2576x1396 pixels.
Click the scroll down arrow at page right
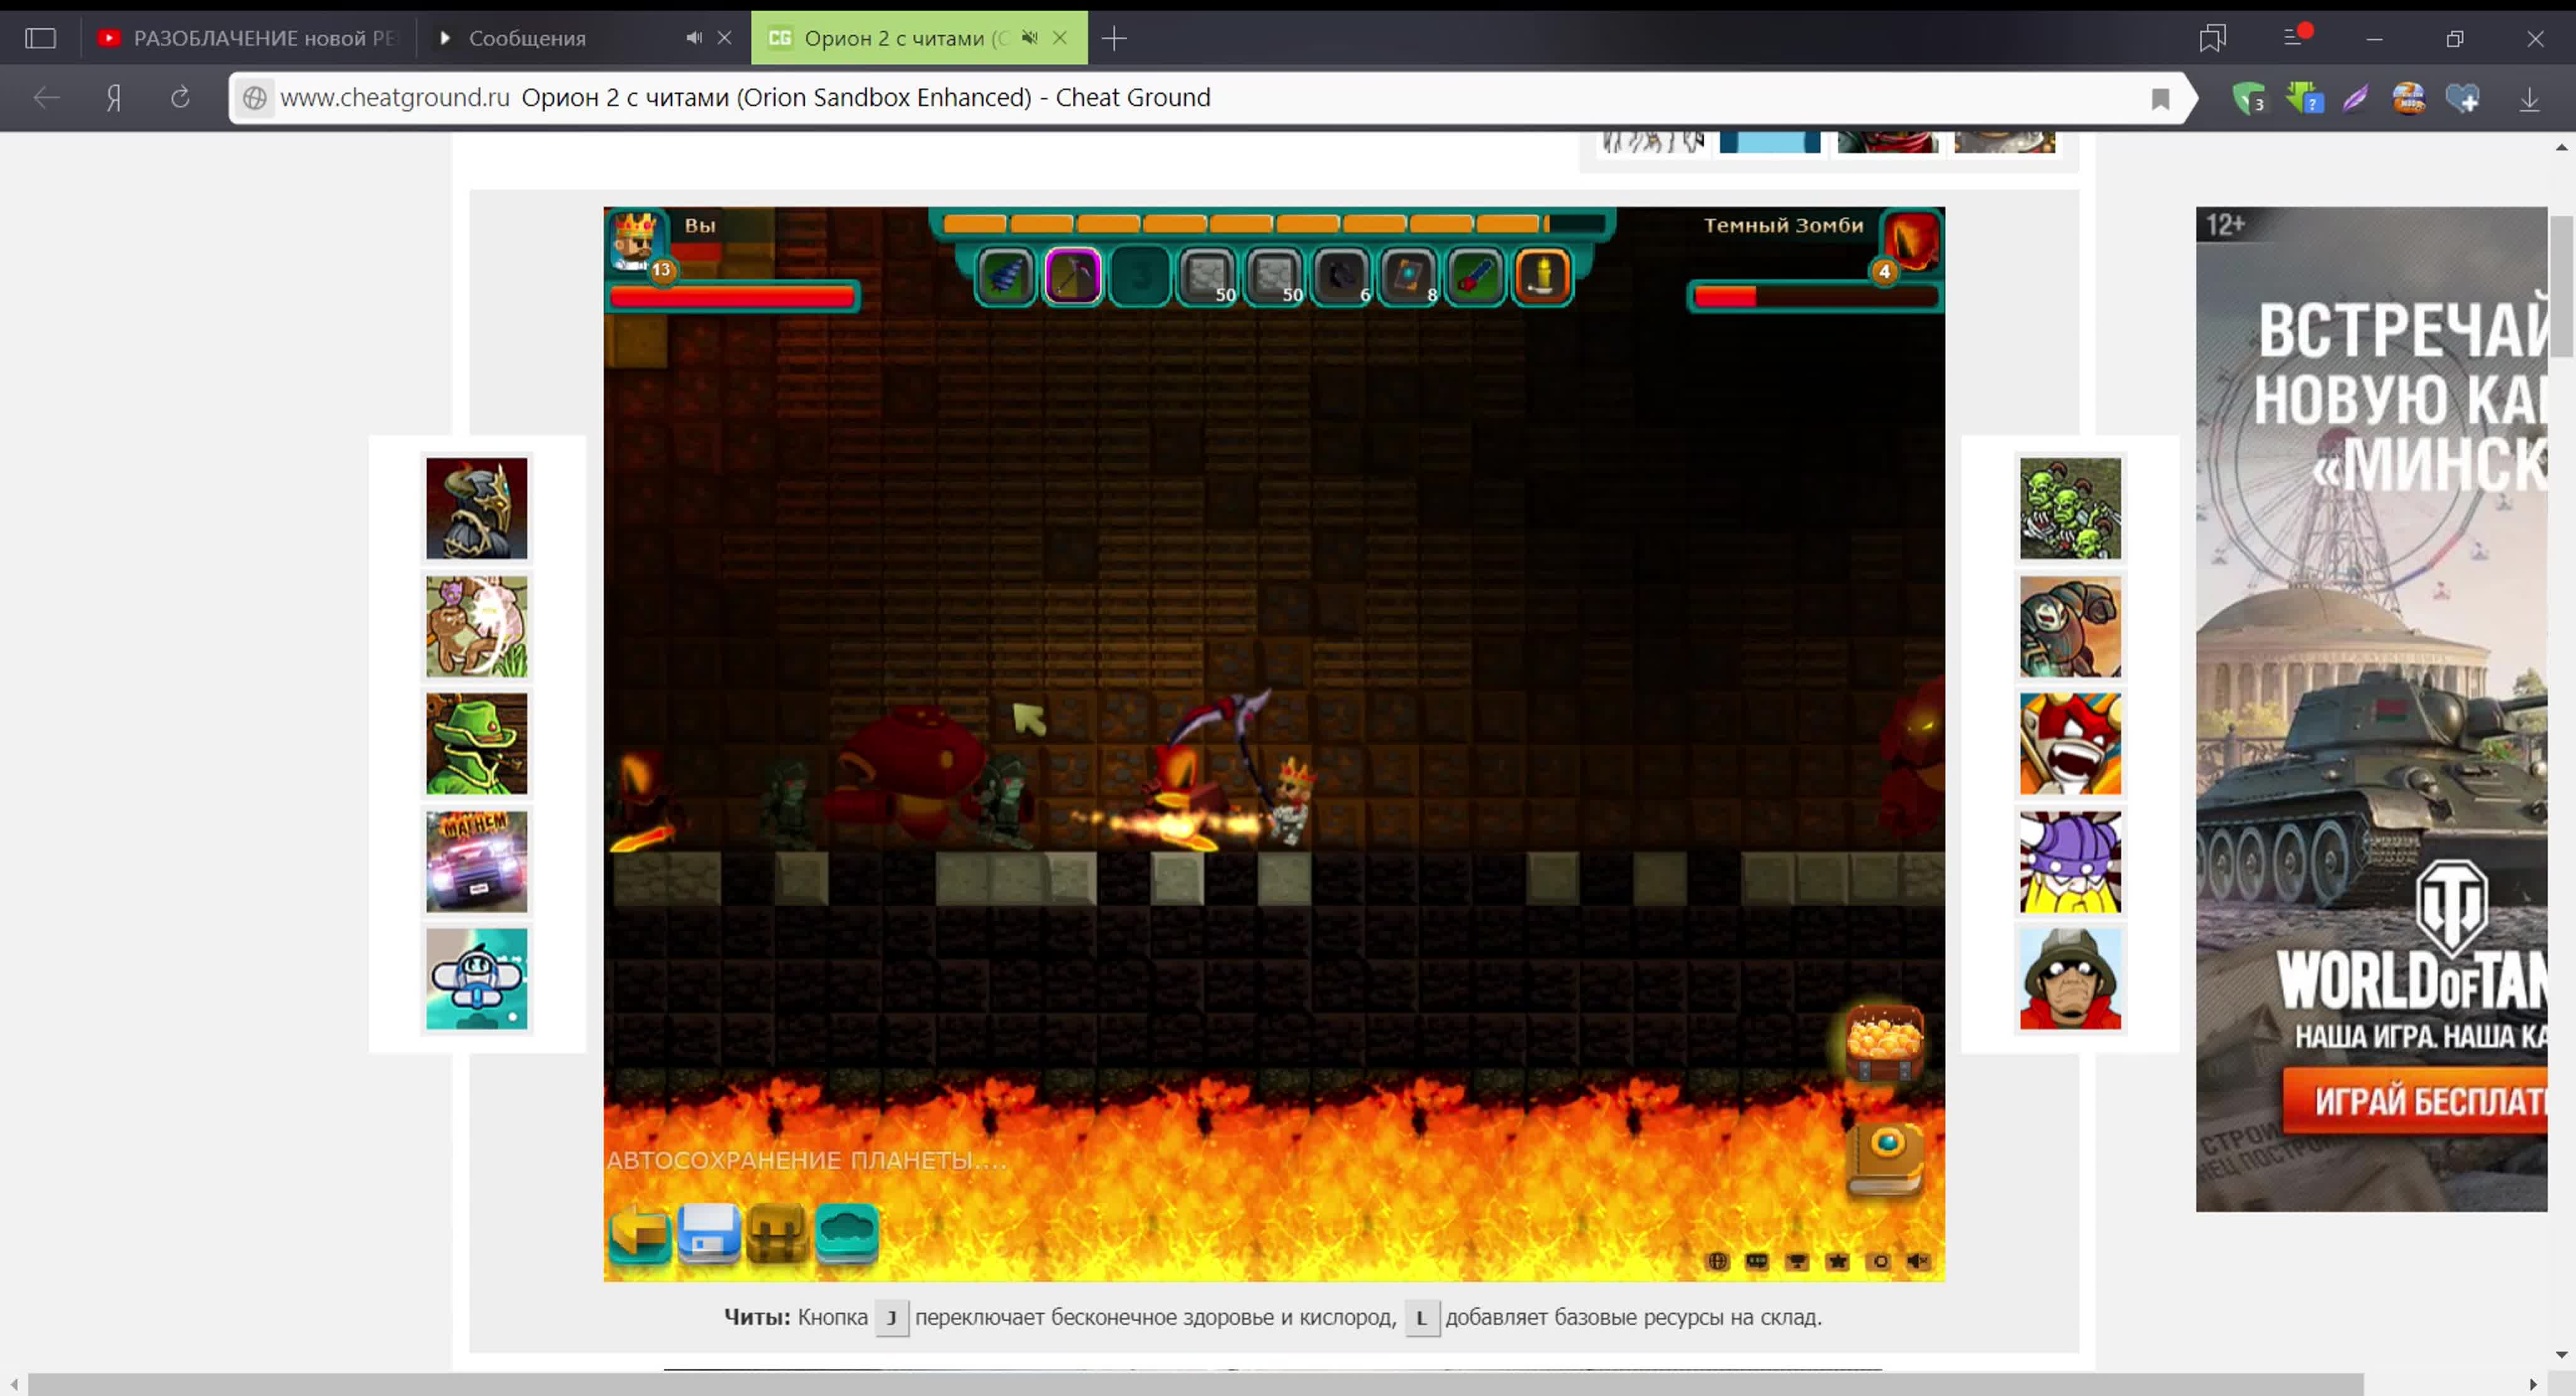pyautogui.click(x=2561, y=1355)
